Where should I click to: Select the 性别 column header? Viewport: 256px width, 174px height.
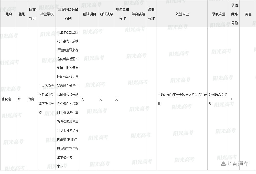pos(22,14)
